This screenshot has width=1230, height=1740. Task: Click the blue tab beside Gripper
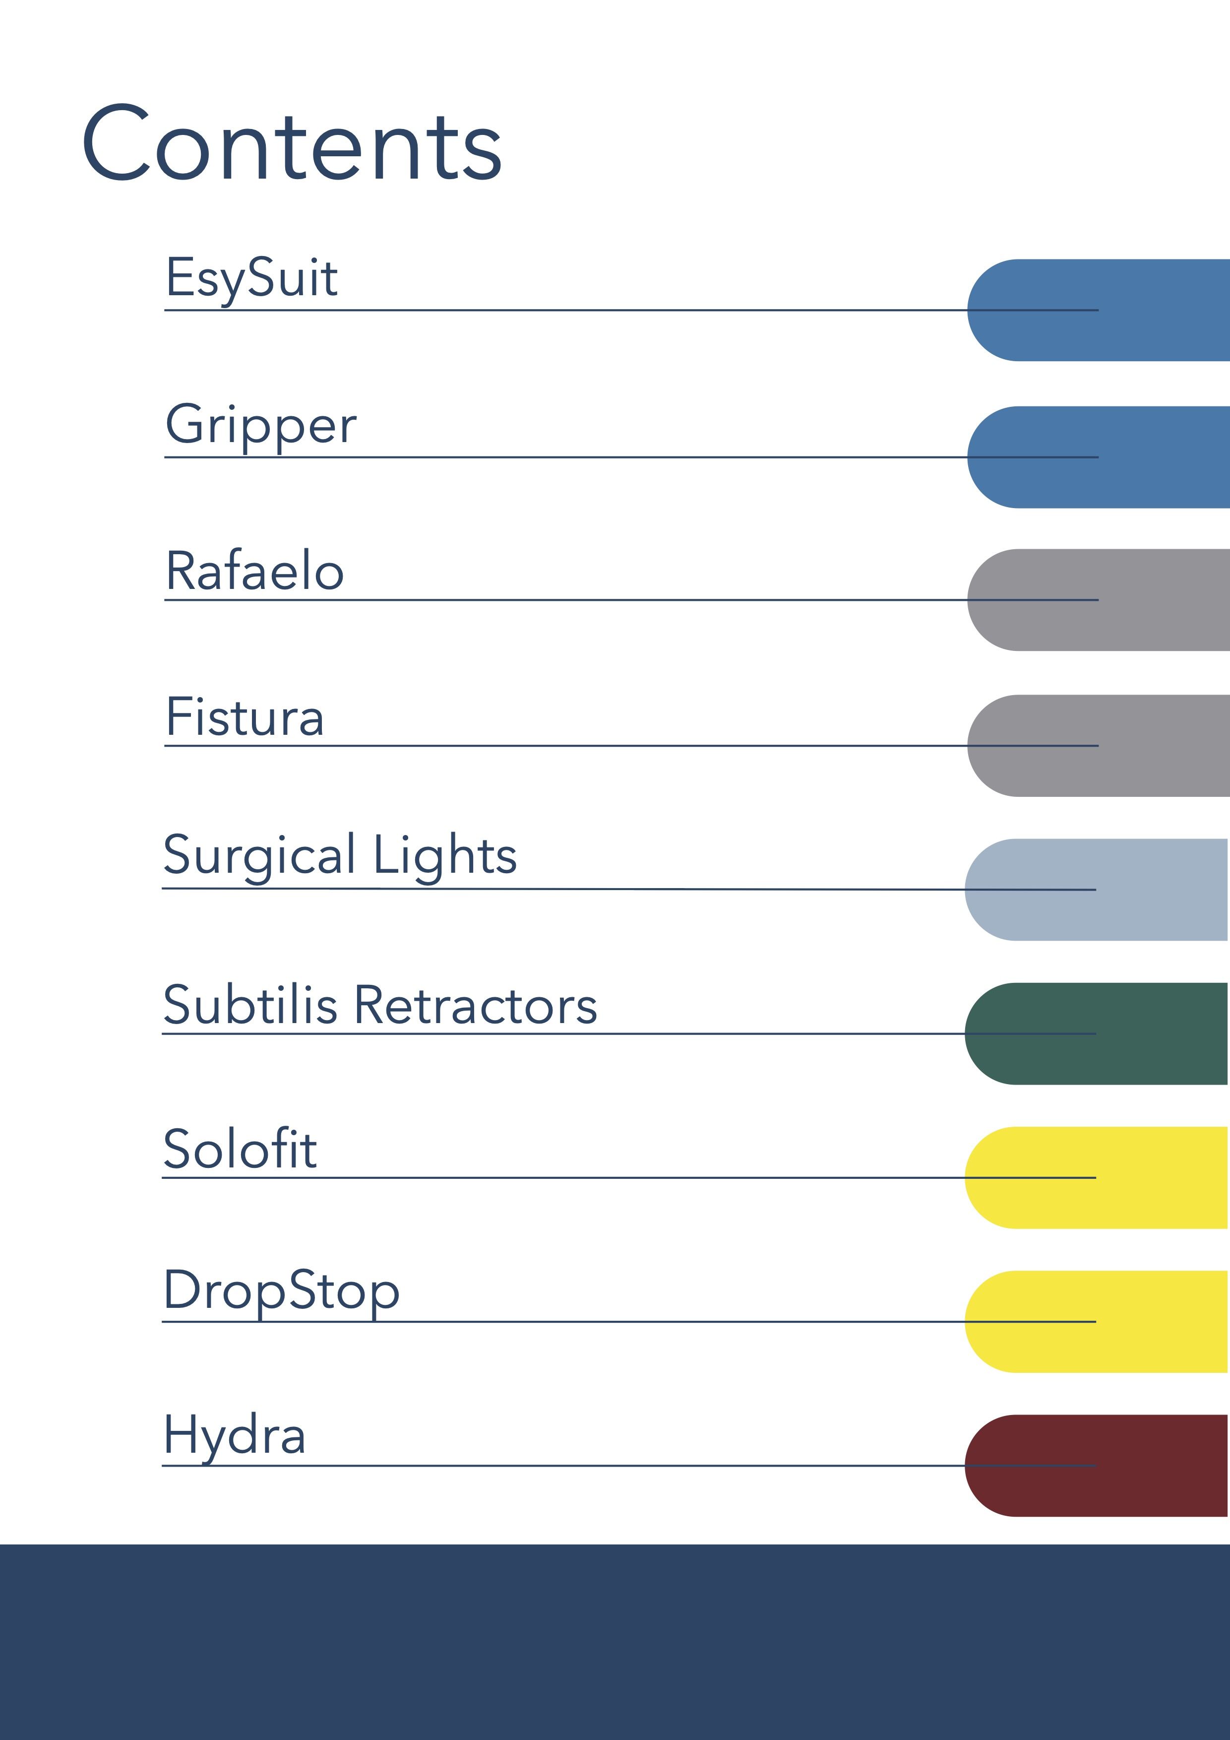[x=1098, y=457]
